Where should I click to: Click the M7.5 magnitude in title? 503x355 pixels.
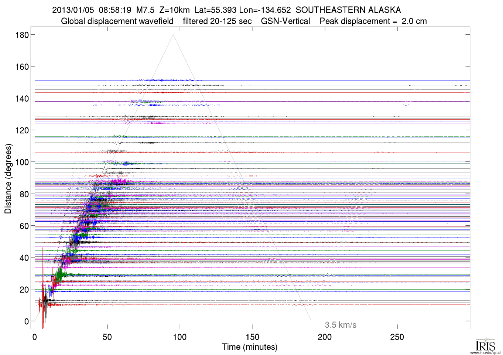pos(145,10)
